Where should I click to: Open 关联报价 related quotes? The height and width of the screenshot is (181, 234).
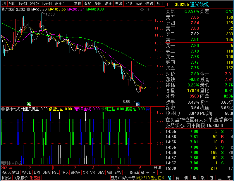pyautogui.click(x=20, y=178)
